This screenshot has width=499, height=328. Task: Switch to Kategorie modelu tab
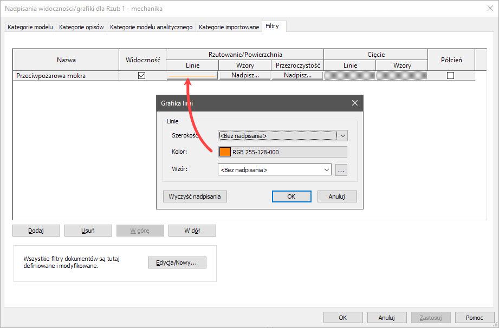click(30, 27)
